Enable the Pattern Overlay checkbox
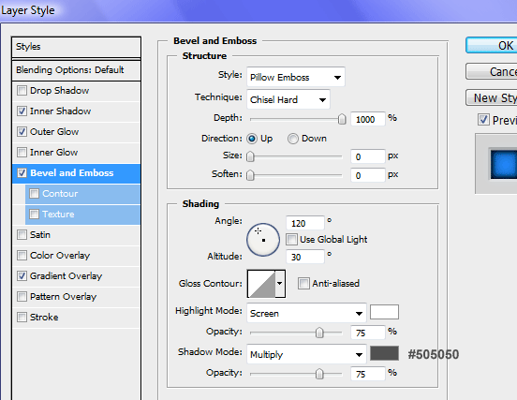 tap(22, 296)
